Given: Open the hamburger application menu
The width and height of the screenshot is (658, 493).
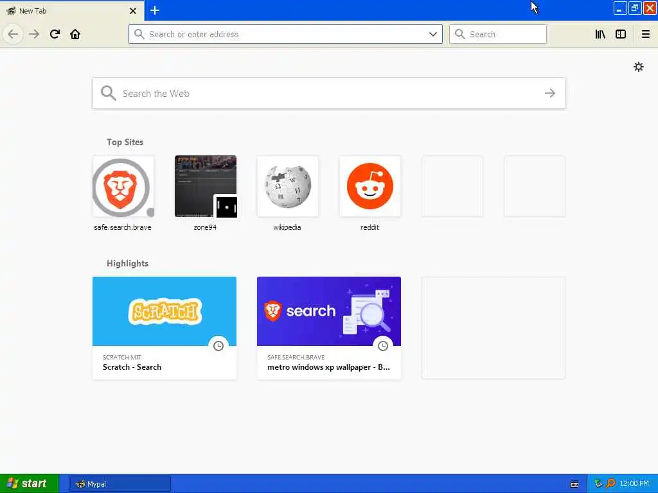Looking at the screenshot, I should click(646, 34).
